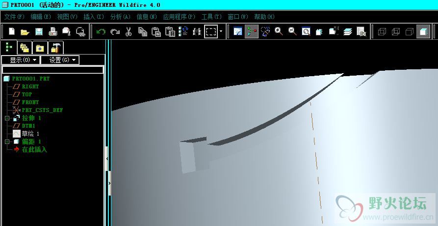Click right arrow handle on panel divider

[109, 183]
